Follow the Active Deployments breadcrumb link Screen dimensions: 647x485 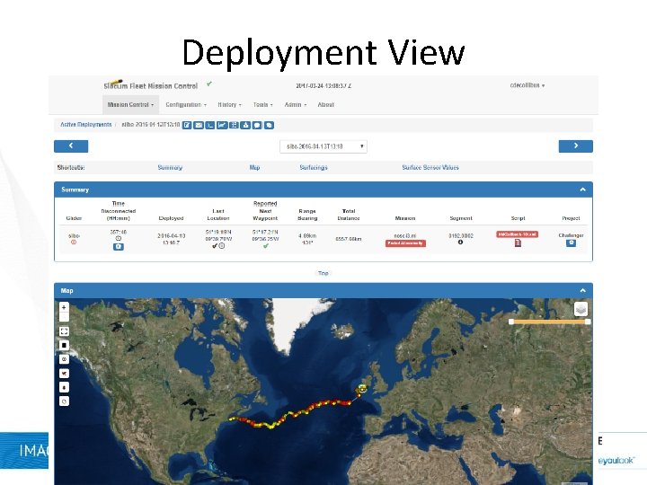click(x=86, y=125)
